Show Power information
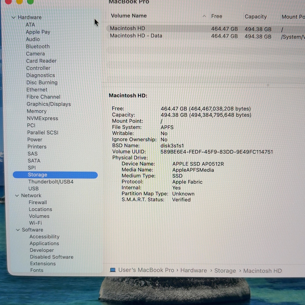The image size is (305, 305). (35, 140)
